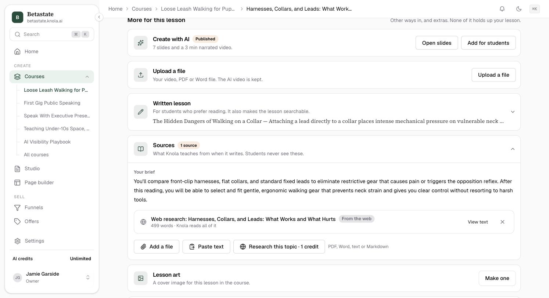Click the Lesson art image icon
Viewport: 549px width, 298px height.
[141, 278]
